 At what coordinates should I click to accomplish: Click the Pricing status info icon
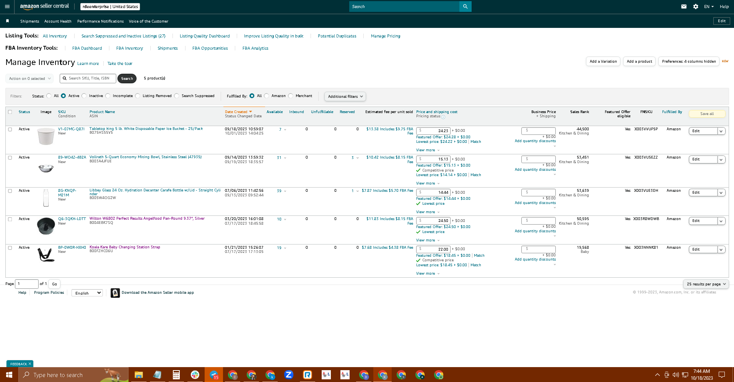pyautogui.click(x=443, y=117)
